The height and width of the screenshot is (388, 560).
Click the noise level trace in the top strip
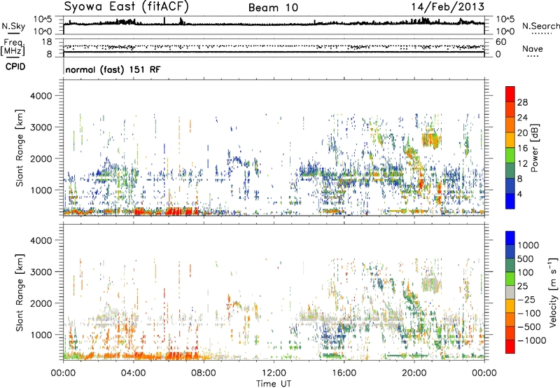274,24
